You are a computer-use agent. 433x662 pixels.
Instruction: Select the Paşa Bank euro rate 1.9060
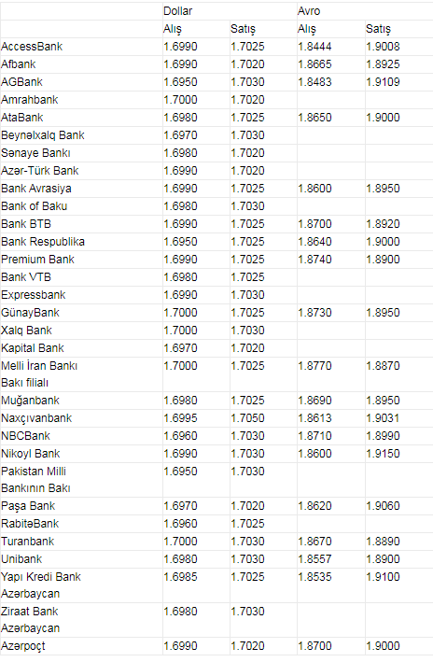[x=383, y=506]
